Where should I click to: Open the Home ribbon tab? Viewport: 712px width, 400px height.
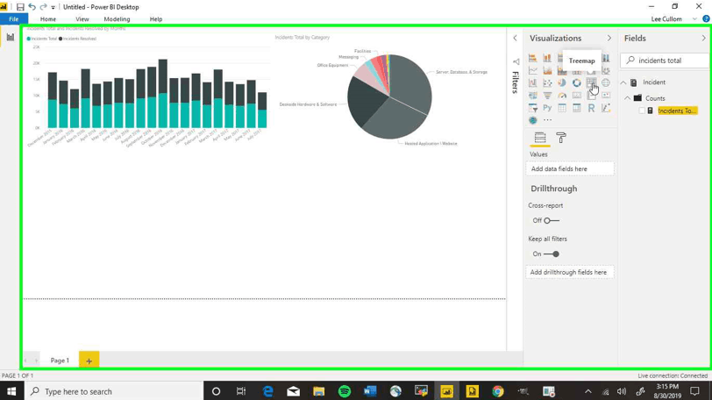coord(48,19)
